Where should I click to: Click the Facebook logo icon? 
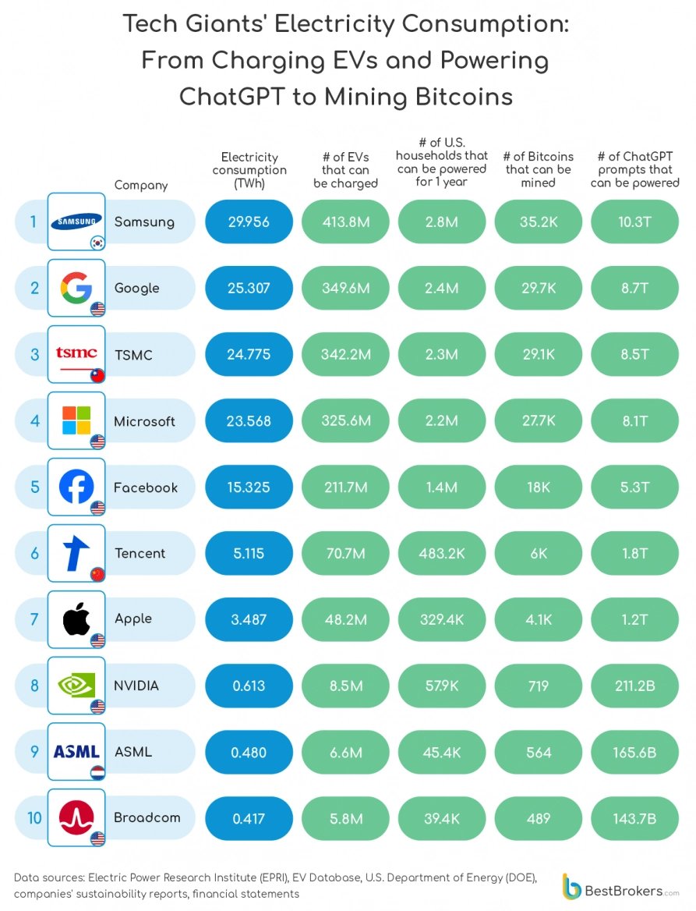(x=76, y=487)
